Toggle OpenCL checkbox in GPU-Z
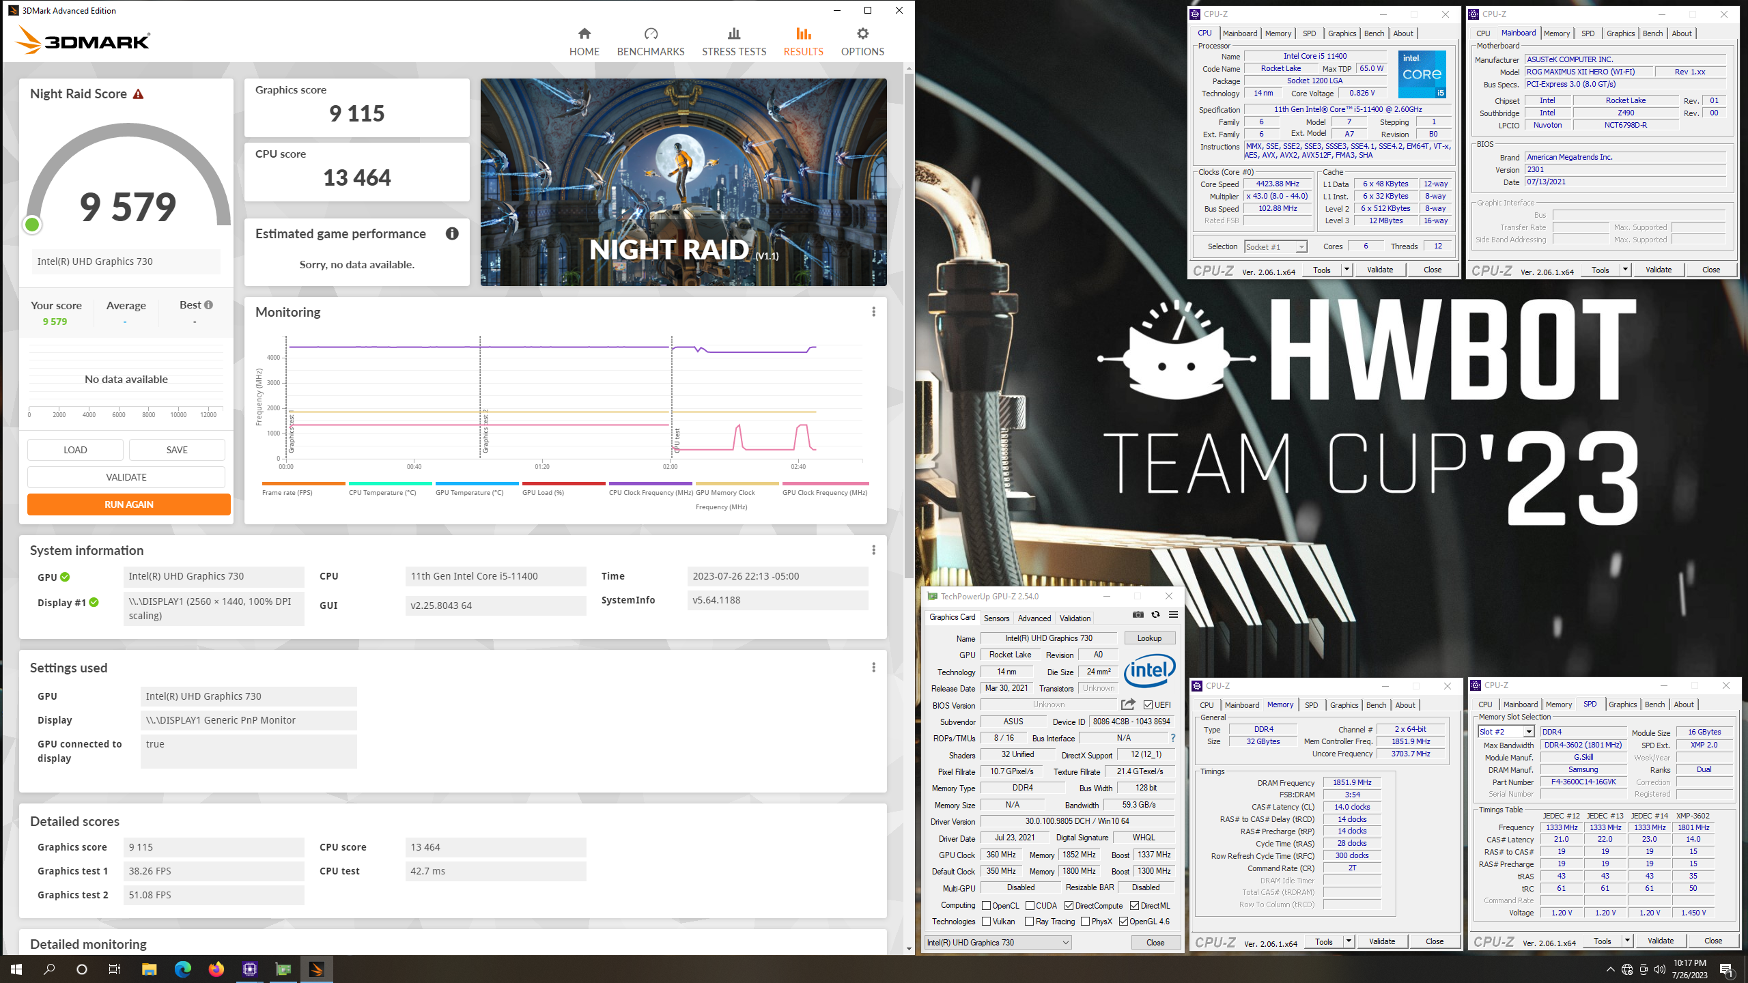Image resolution: width=1748 pixels, height=983 pixels. 986,906
